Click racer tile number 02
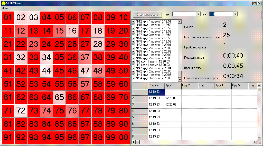Image resolution: width=263 pixels, height=146 pixels. tap(21, 17)
